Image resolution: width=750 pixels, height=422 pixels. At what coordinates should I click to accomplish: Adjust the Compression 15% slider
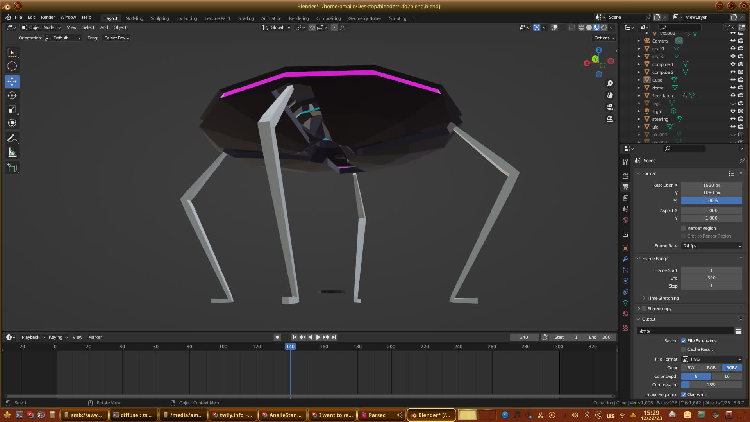tap(712, 385)
